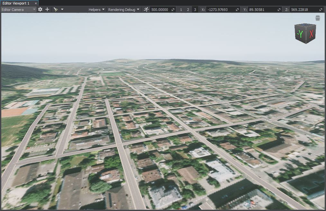Click the plus icon beside the gear
326x211 pixels.
click(x=47, y=9)
